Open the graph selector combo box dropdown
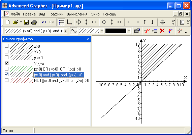This screenshot has height=135, width=192. coord(65,31)
